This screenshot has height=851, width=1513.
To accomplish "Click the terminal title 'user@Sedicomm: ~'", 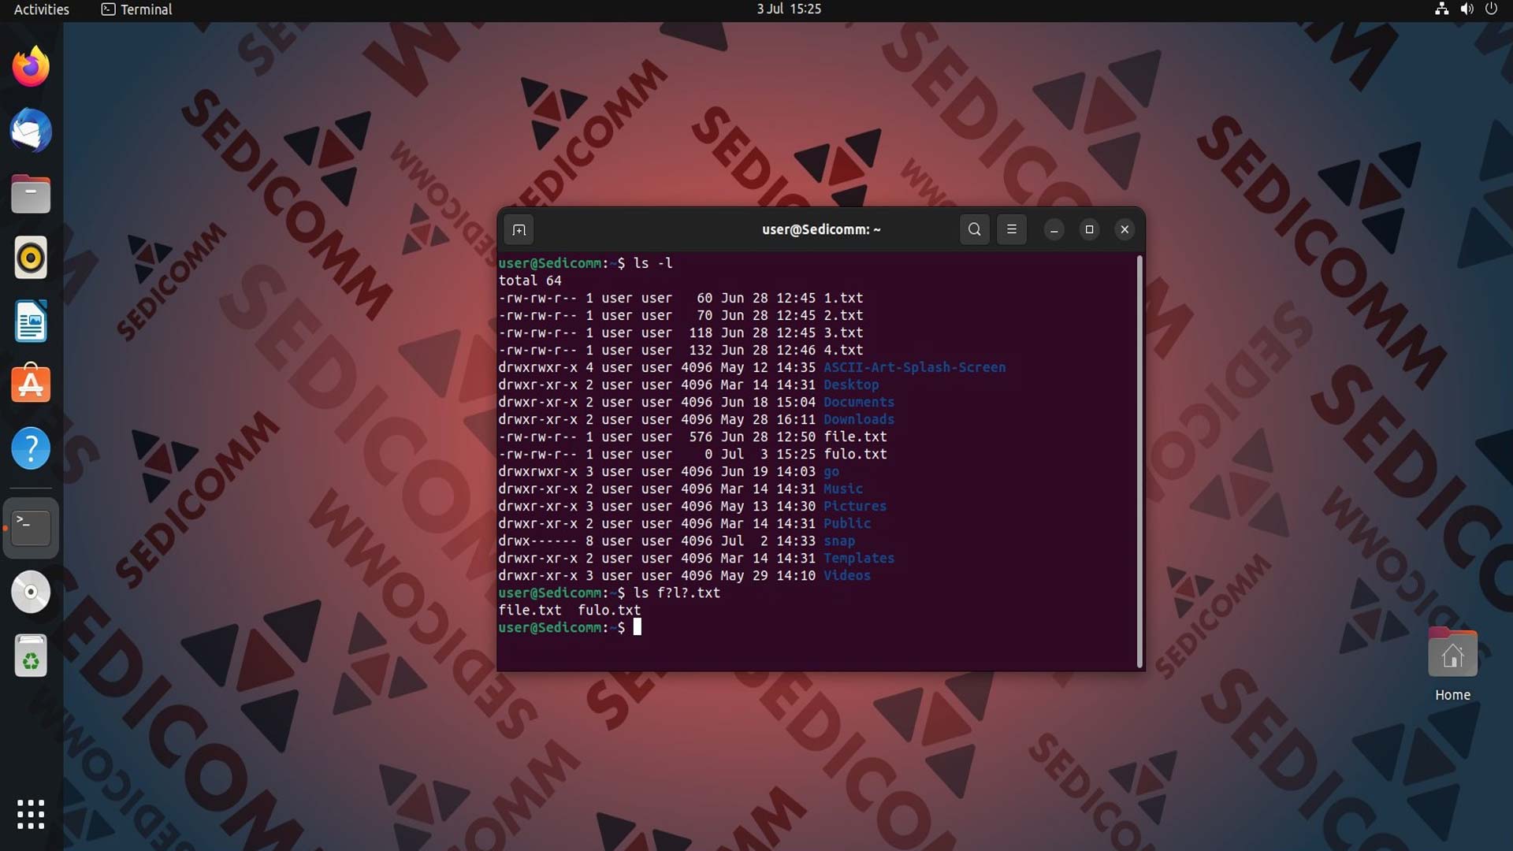I will [821, 229].
